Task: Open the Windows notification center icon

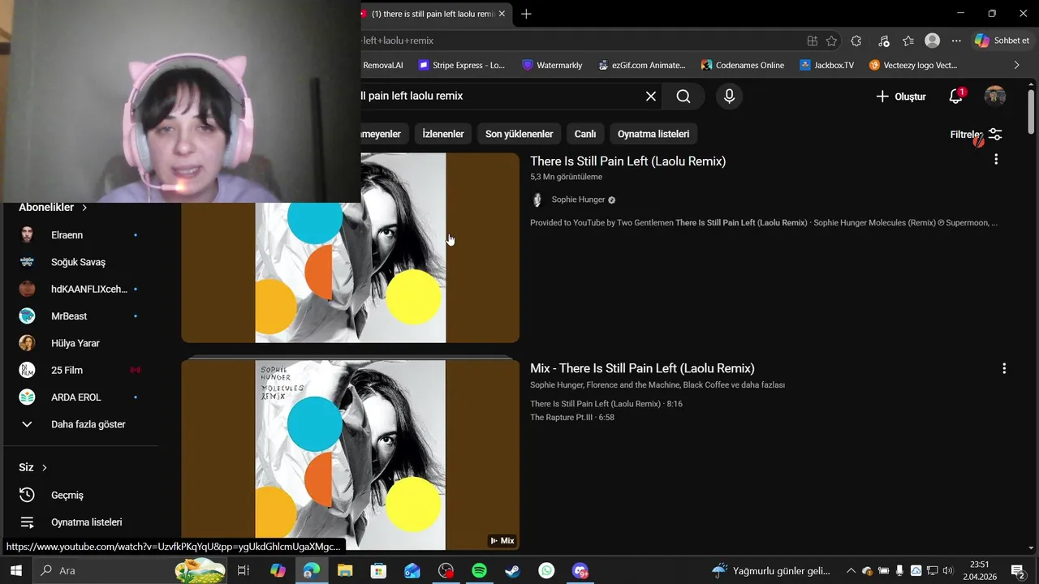Action: tap(1018, 571)
